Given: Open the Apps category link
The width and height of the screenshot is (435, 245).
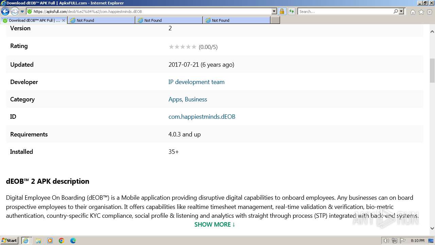Looking at the screenshot, I should pos(175,99).
